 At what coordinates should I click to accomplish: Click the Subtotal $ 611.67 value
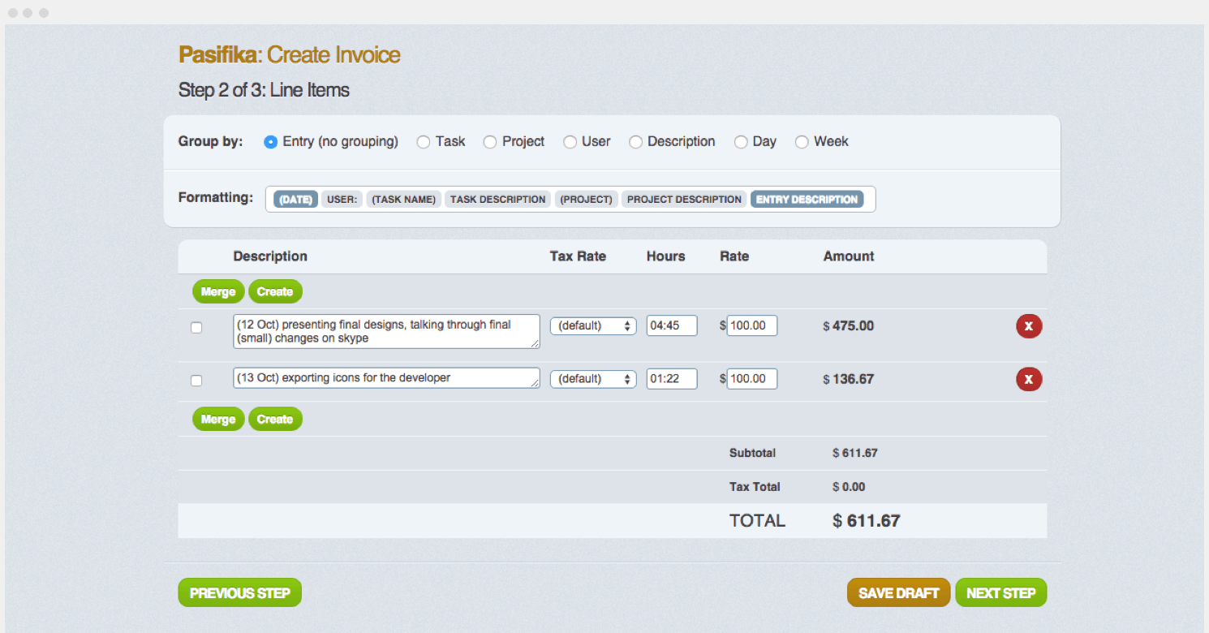[855, 453]
